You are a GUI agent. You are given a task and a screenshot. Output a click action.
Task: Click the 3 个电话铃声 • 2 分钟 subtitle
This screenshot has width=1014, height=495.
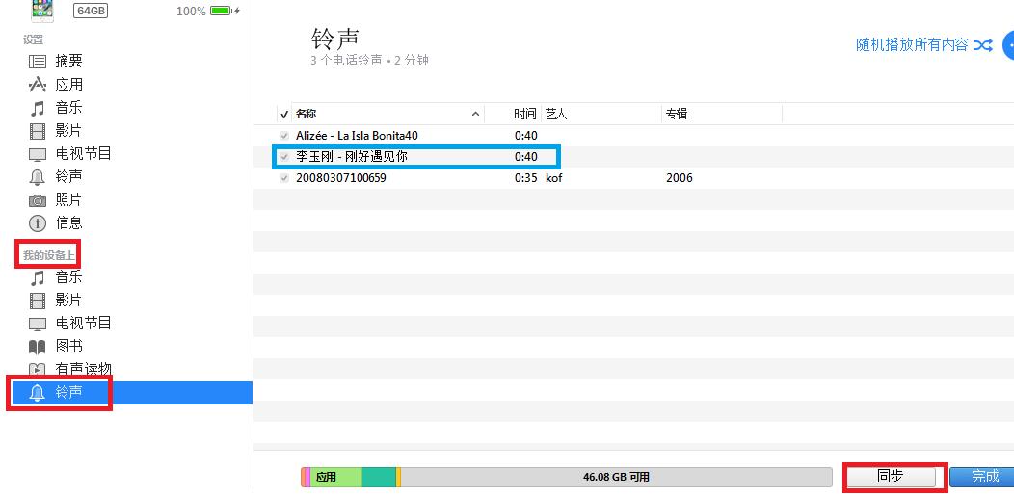click(369, 61)
